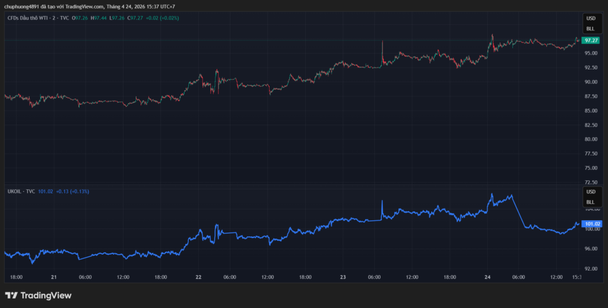Click date marker 21 on time axis

click(x=54, y=277)
